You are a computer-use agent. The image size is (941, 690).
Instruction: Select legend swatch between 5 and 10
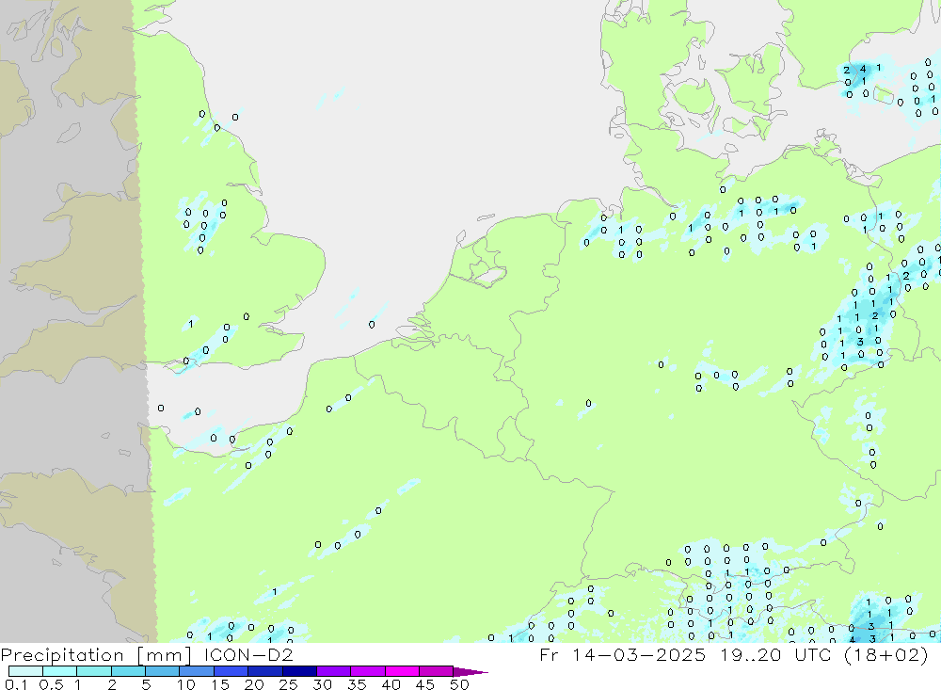coord(162,671)
